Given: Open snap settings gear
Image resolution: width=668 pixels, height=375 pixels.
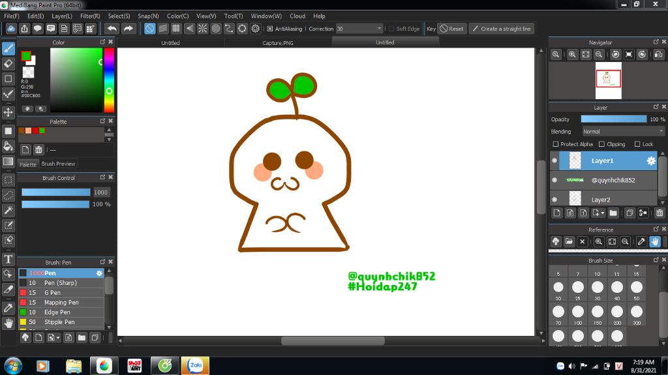Looking at the screenshot, I should click(255, 29).
